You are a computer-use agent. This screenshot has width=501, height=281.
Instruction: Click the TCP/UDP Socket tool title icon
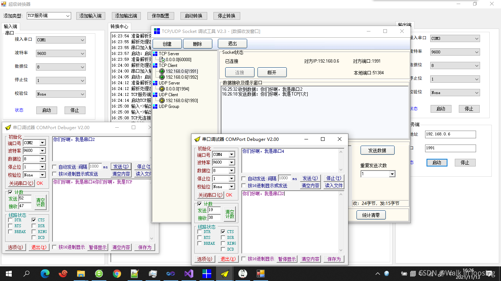coord(157,31)
